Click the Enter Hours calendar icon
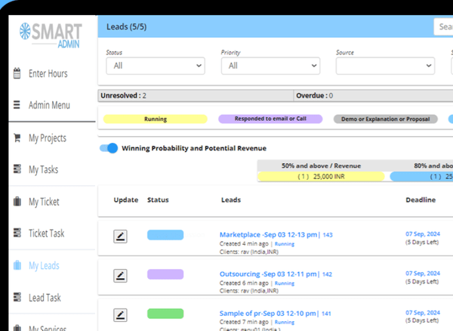Image resolution: width=453 pixels, height=331 pixels. (x=17, y=73)
